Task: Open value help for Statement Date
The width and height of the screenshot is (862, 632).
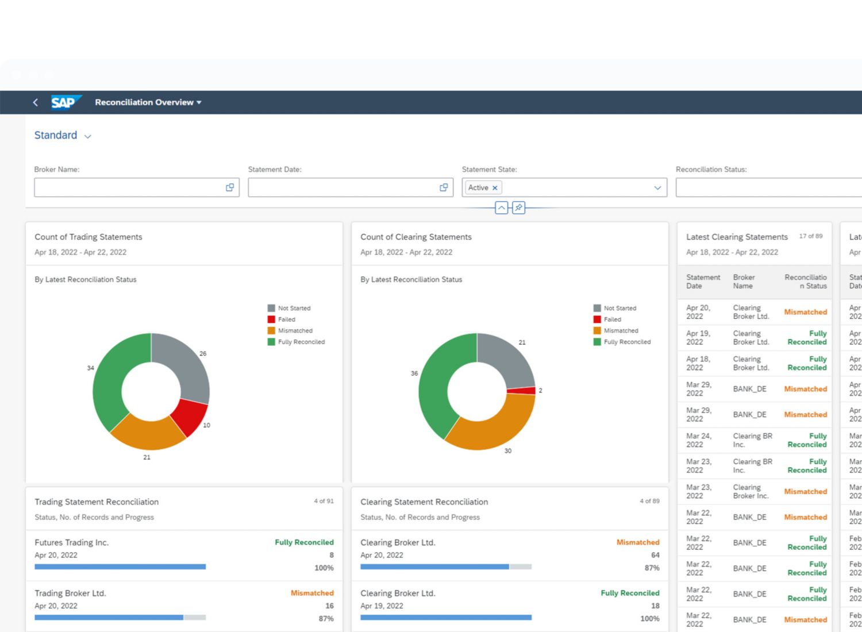Action: point(444,187)
